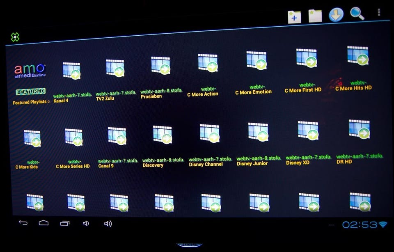Tap the Android back button
Viewport: 394px width, 252px height.
pyautogui.click(x=23, y=222)
